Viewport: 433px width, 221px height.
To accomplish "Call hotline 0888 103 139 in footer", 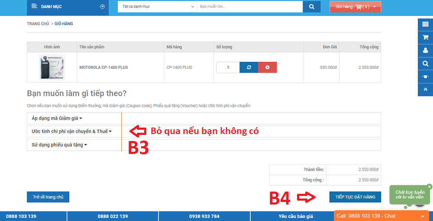I will (21, 216).
